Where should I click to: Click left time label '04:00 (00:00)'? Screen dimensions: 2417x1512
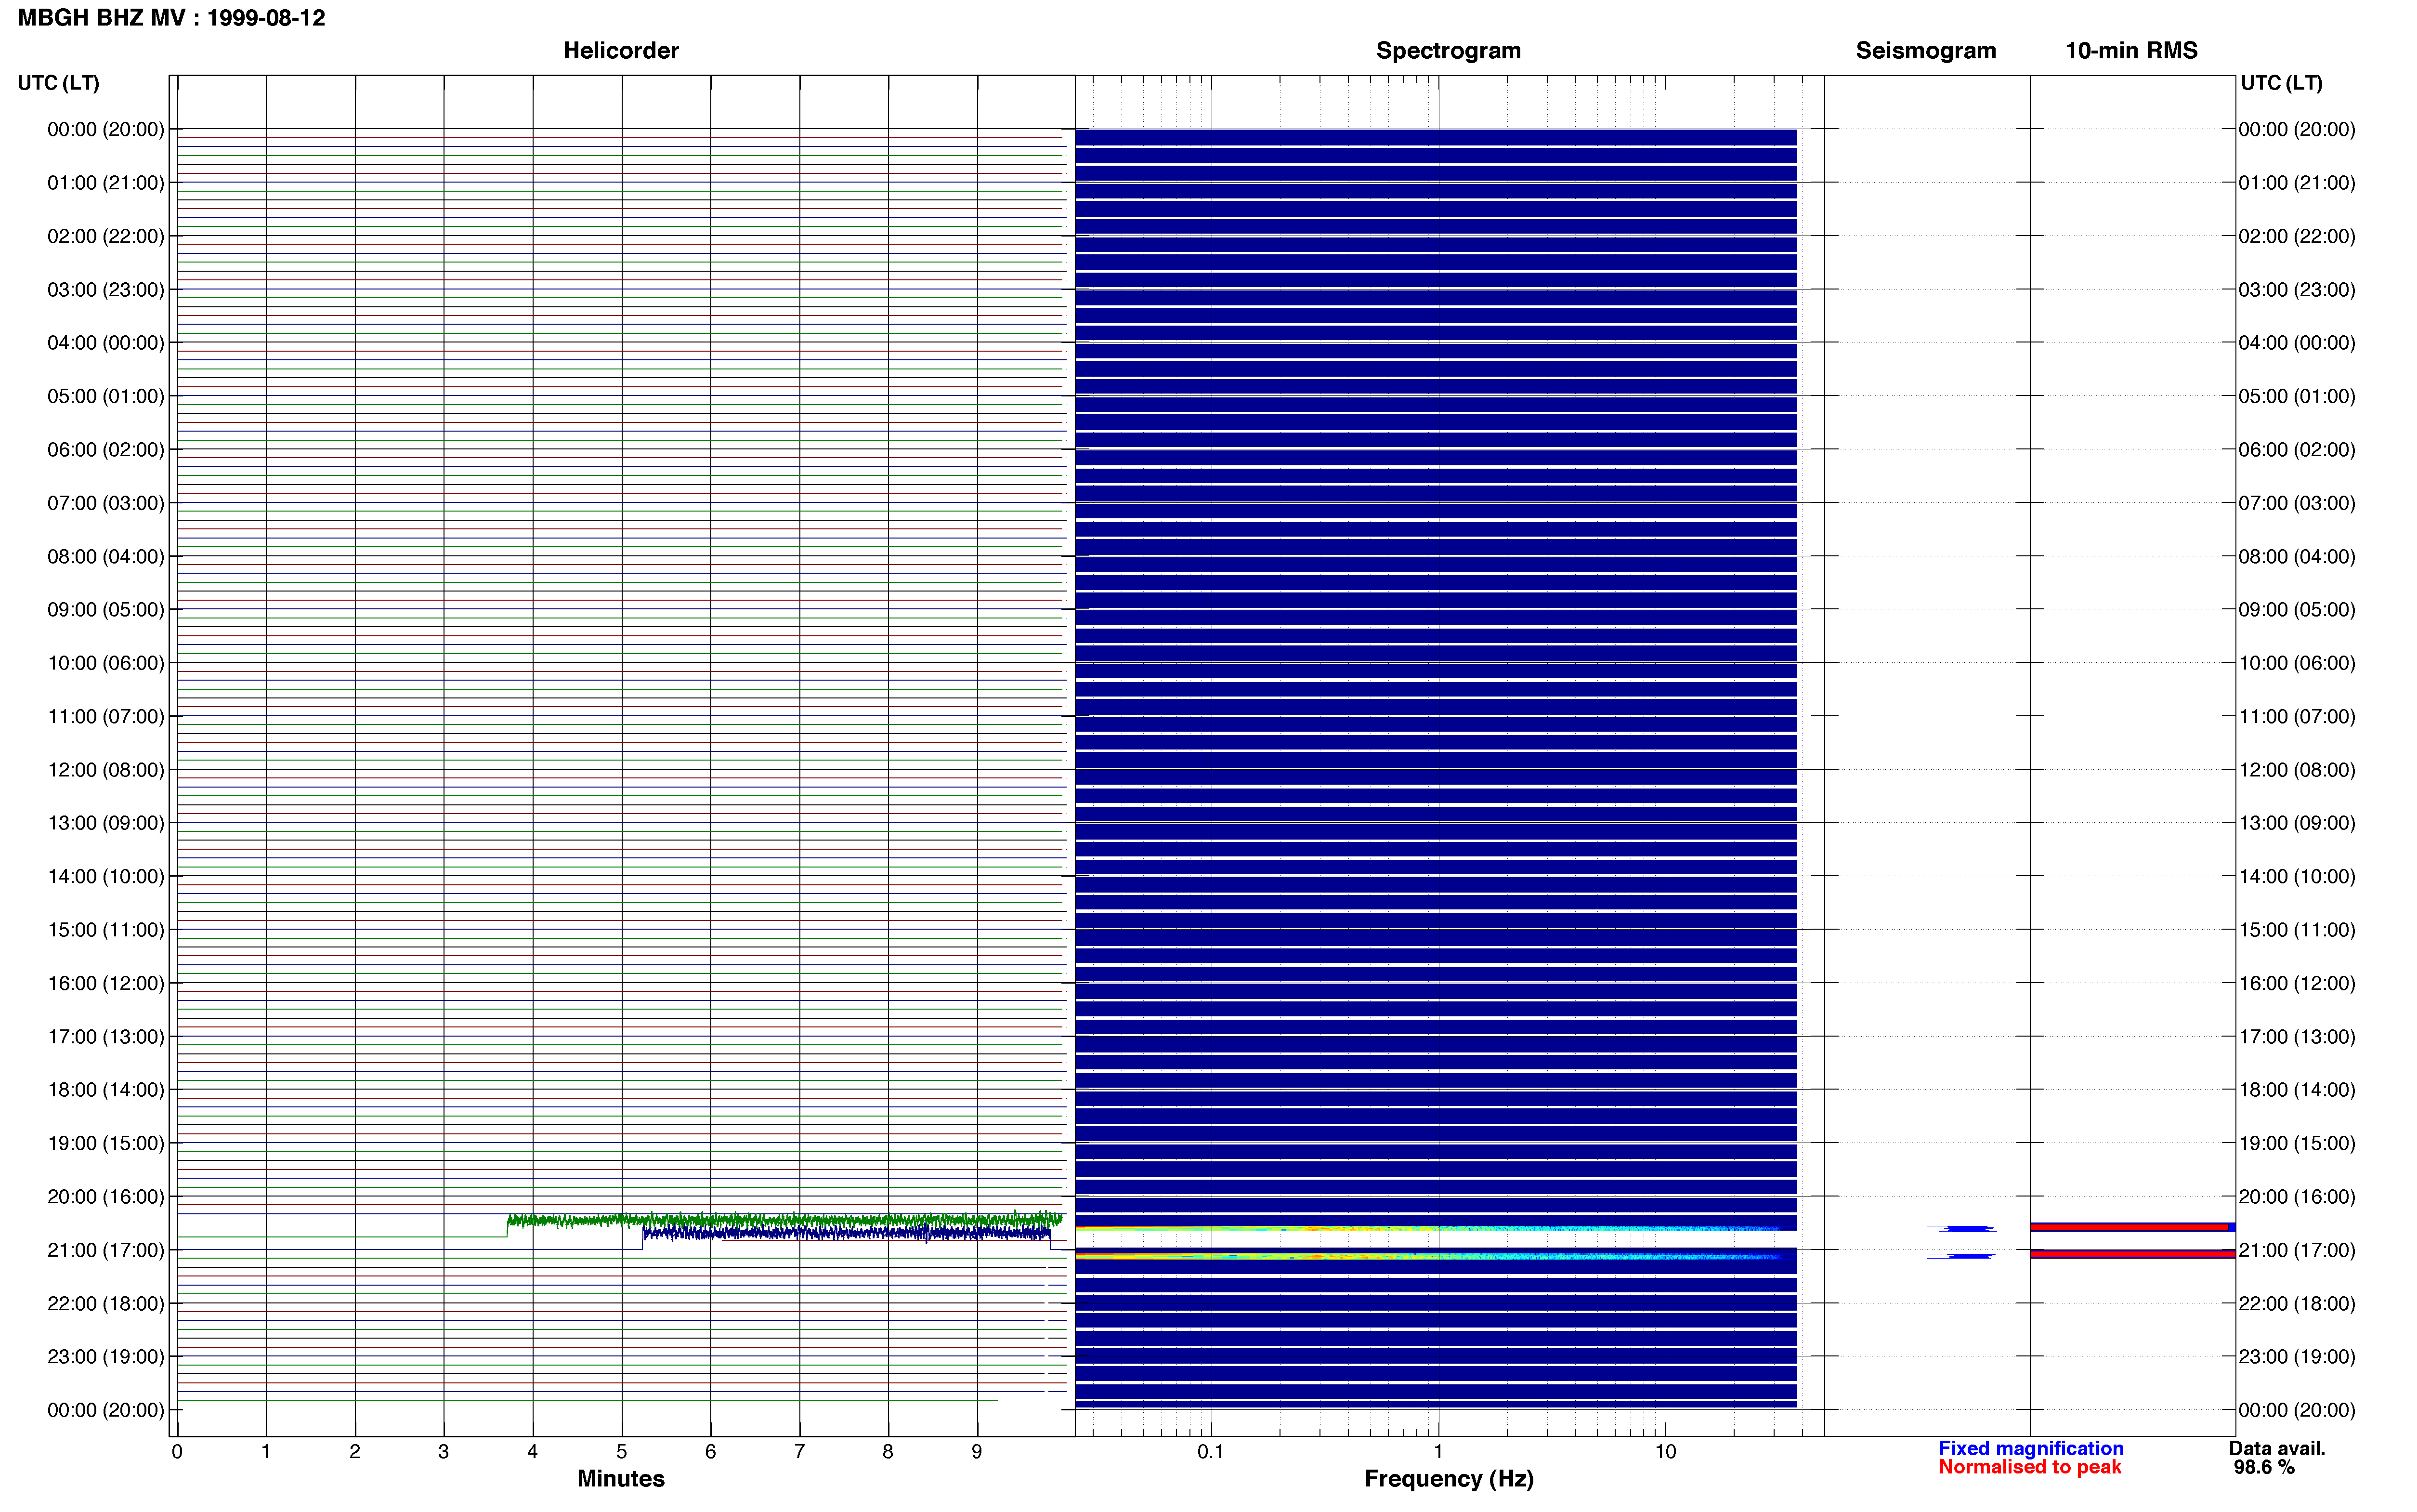tap(106, 343)
